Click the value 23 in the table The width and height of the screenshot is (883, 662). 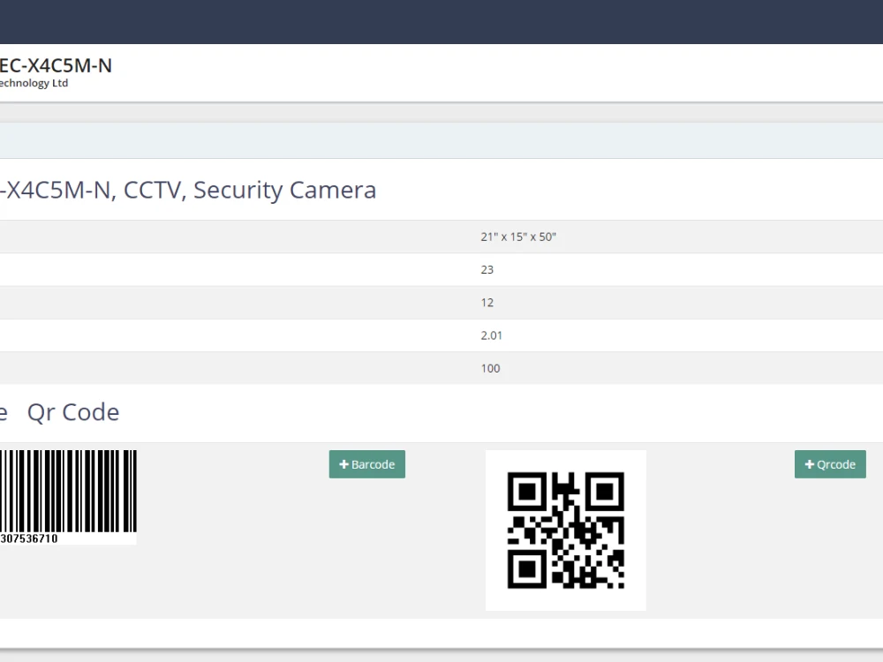pyautogui.click(x=487, y=269)
